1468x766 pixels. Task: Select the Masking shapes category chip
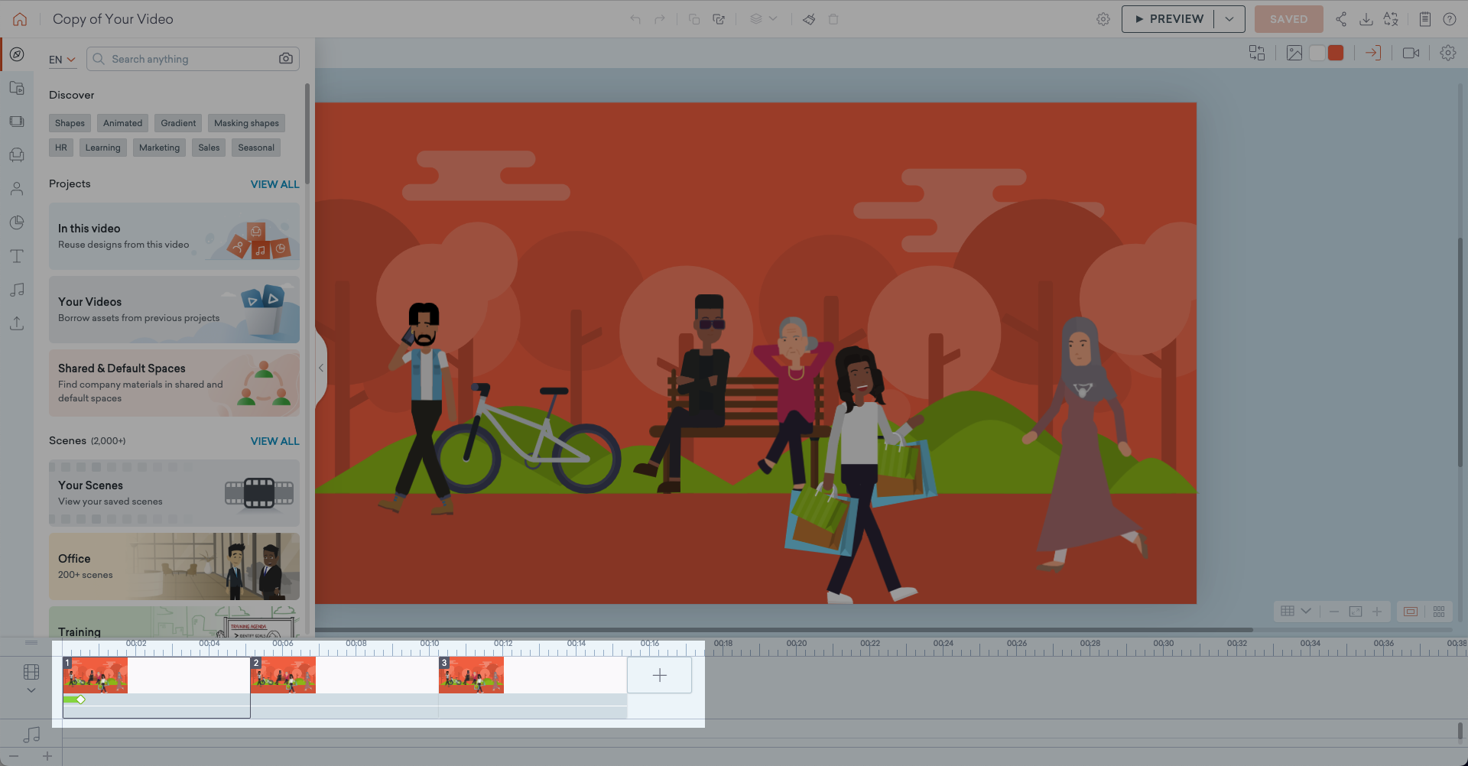(x=246, y=123)
